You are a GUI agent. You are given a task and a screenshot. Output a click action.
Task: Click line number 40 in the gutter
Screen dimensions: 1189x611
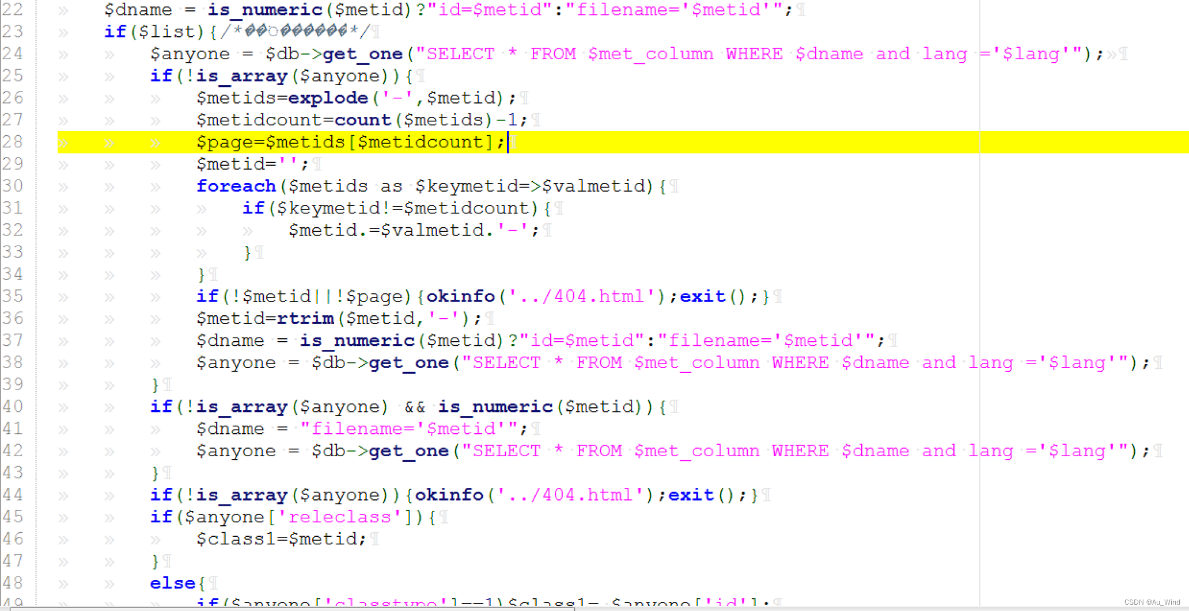[13, 407]
